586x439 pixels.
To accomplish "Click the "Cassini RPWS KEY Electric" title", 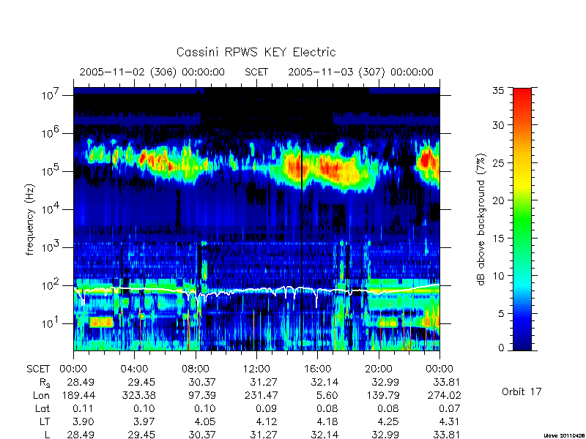I will (256, 52).
